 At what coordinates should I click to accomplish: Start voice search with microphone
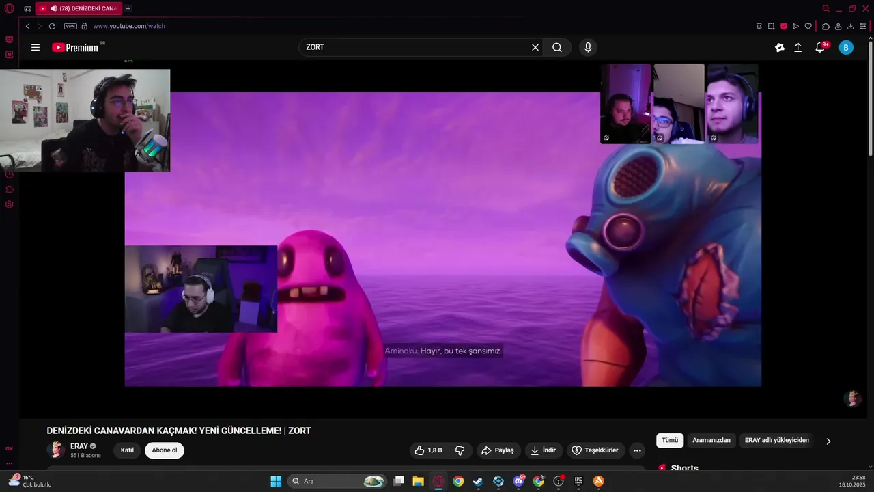point(588,47)
